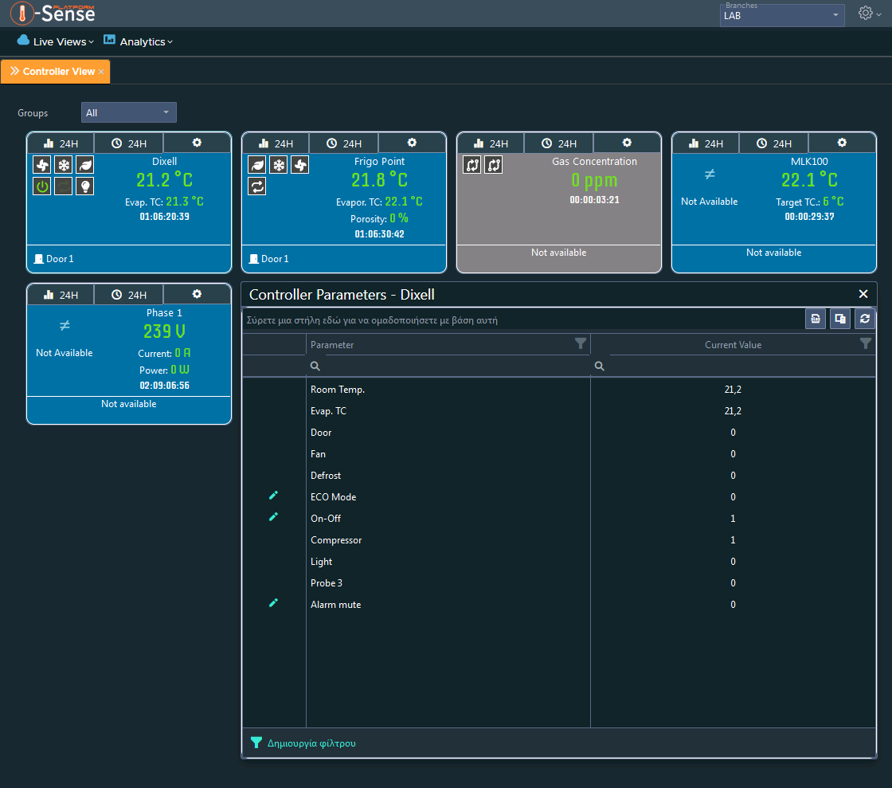Toggle the ECO leaf icon on Dixell card

84,165
